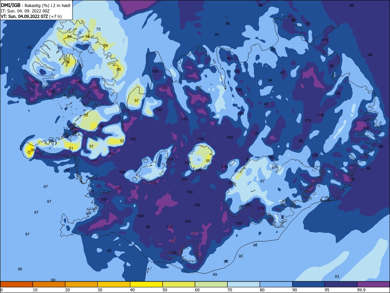Viewport: 390px width, 293px height.
Task: Click the humidity value 86 on the map
Action: click(20, 269)
